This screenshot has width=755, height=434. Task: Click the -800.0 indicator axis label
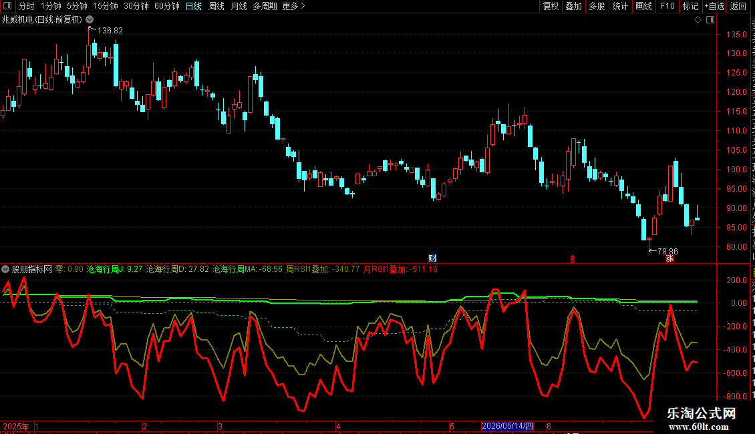(735, 397)
